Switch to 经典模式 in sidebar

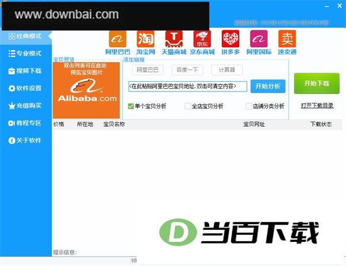click(x=25, y=36)
